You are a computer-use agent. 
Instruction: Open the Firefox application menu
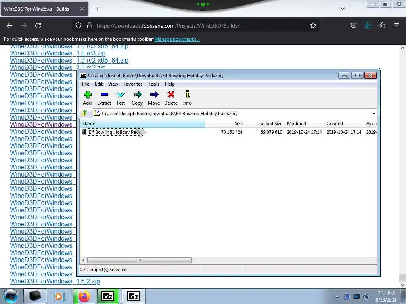[396, 25]
